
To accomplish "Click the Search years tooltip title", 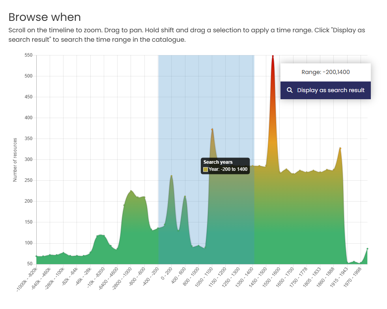I will tap(218, 162).
